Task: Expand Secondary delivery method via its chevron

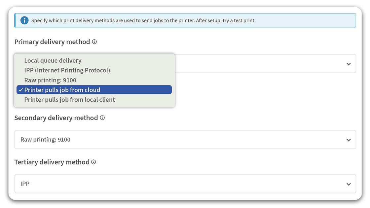Action: (x=349, y=140)
